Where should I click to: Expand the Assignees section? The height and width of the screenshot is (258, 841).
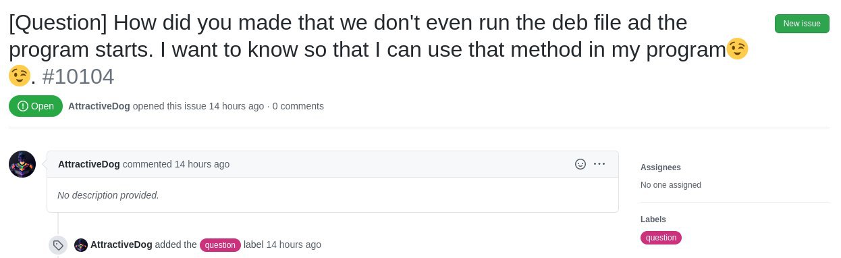(x=661, y=167)
